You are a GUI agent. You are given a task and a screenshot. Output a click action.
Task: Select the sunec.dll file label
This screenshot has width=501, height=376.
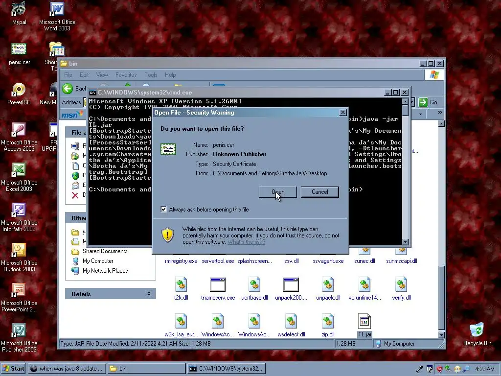click(364, 261)
